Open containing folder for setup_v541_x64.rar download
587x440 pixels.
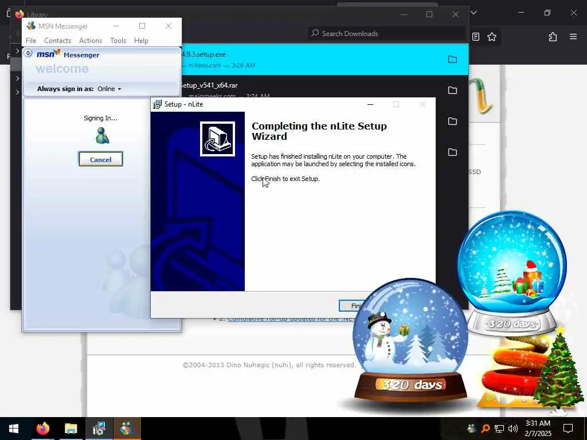[x=453, y=90]
